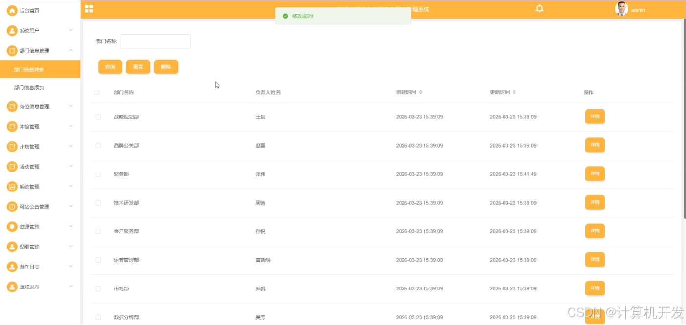Open 详情 for 市场部

pyautogui.click(x=595, y=288)
